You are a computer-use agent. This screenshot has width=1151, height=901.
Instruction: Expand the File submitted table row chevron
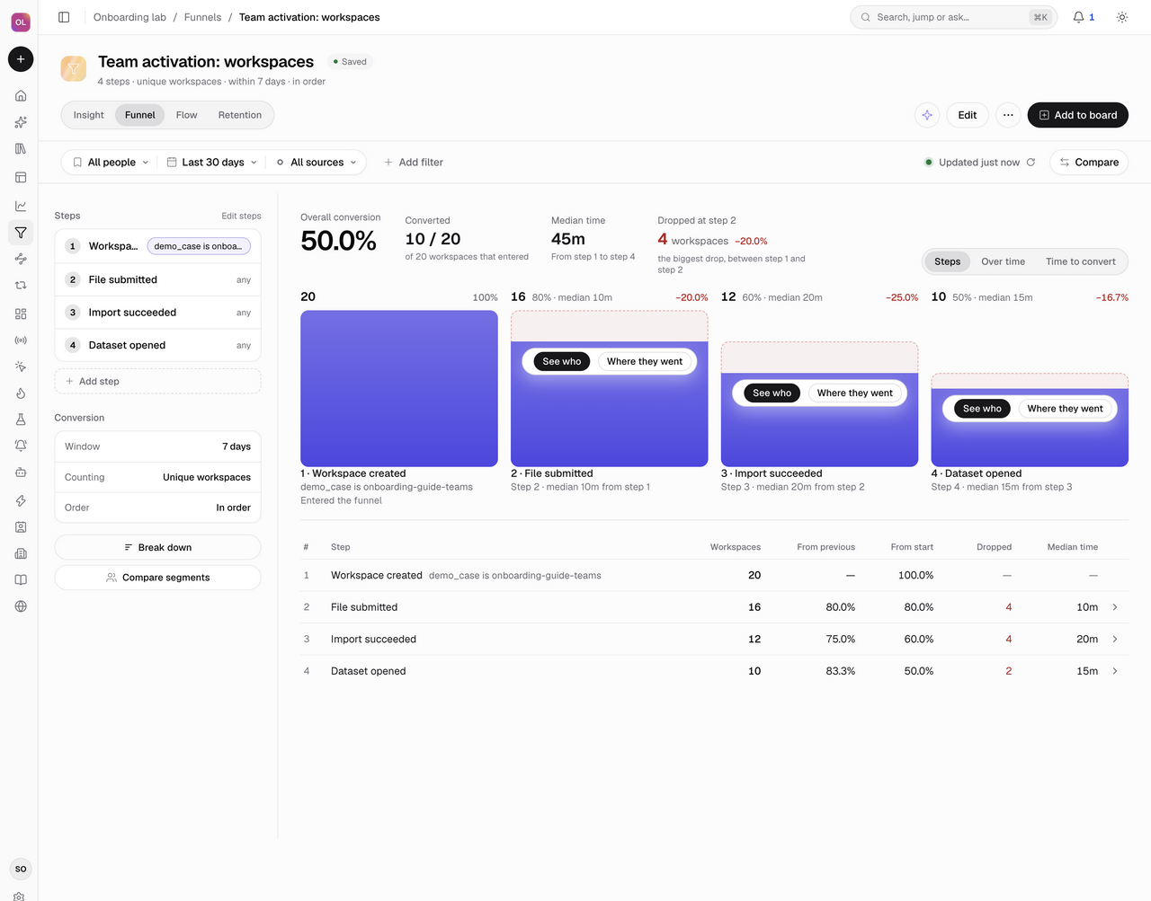1115,607
